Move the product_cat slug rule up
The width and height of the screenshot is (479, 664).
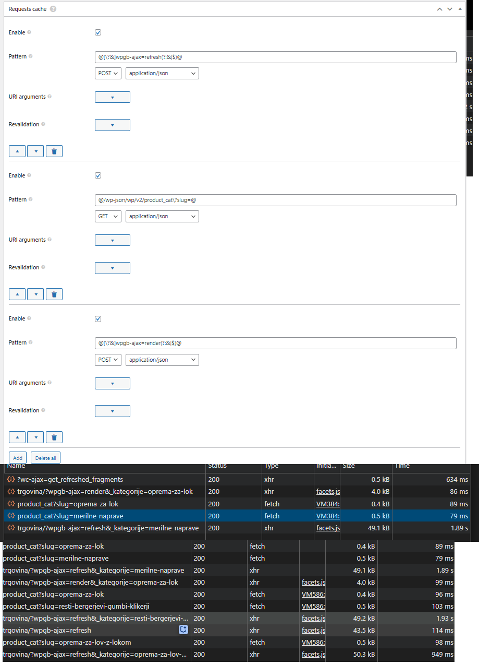tap(17, 294)
